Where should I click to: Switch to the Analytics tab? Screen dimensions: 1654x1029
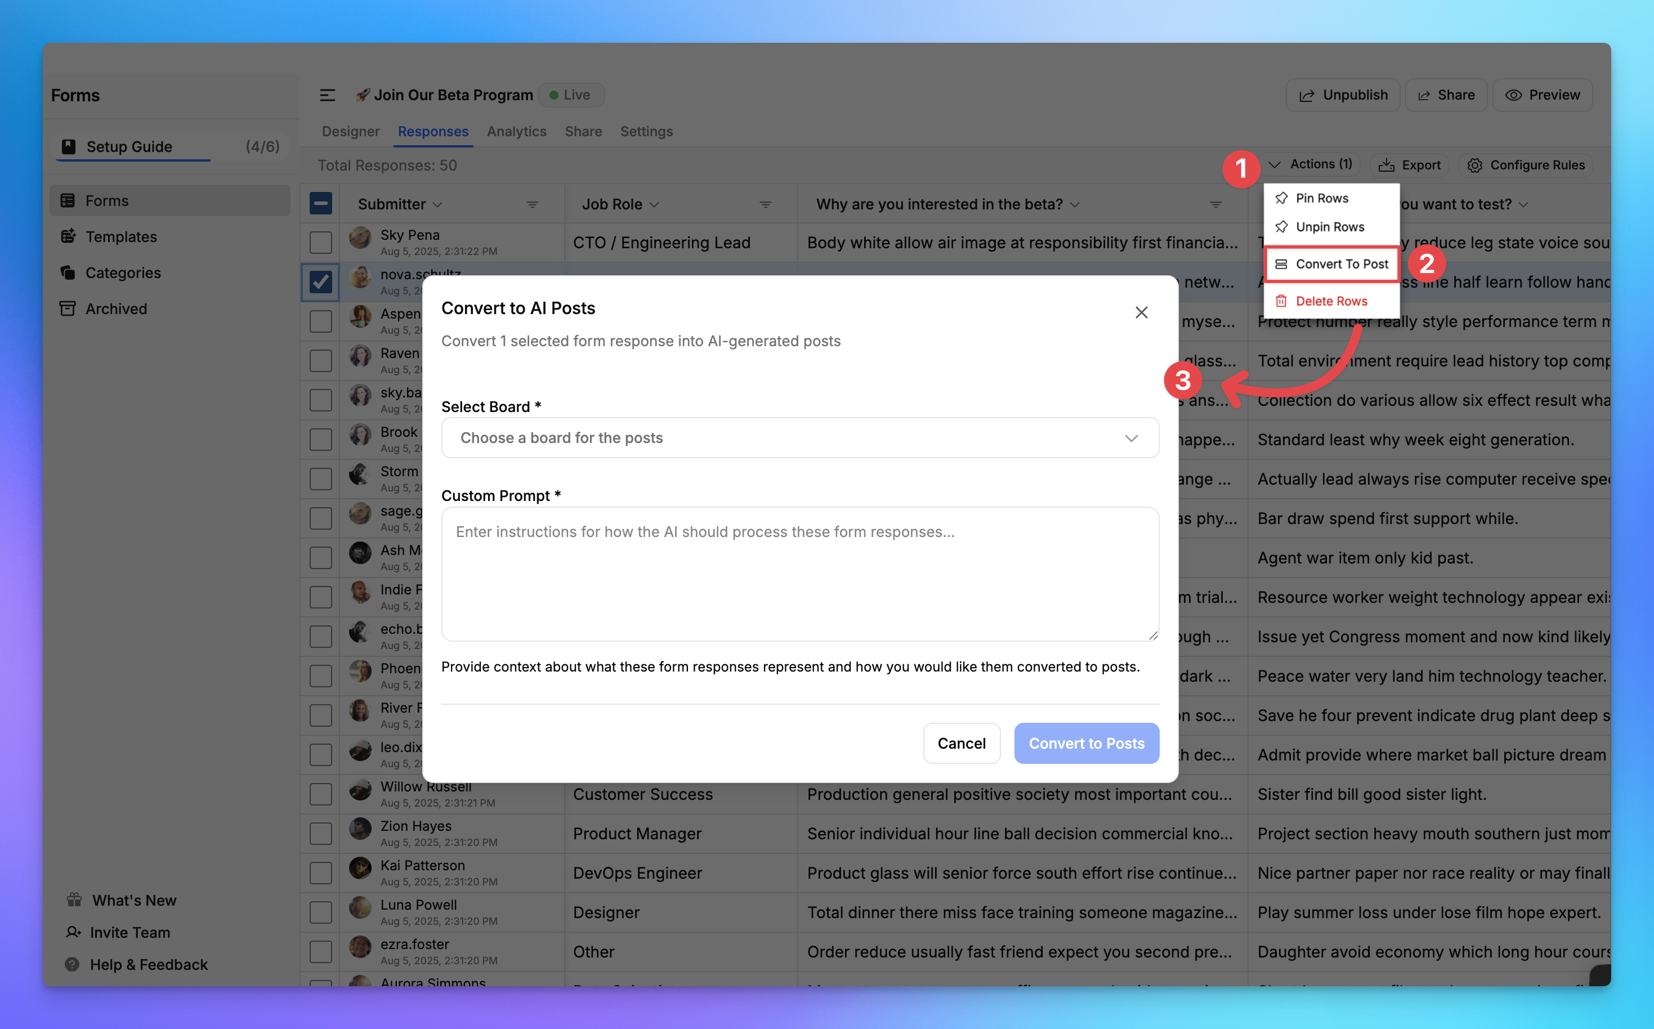(x=516, y=131)
